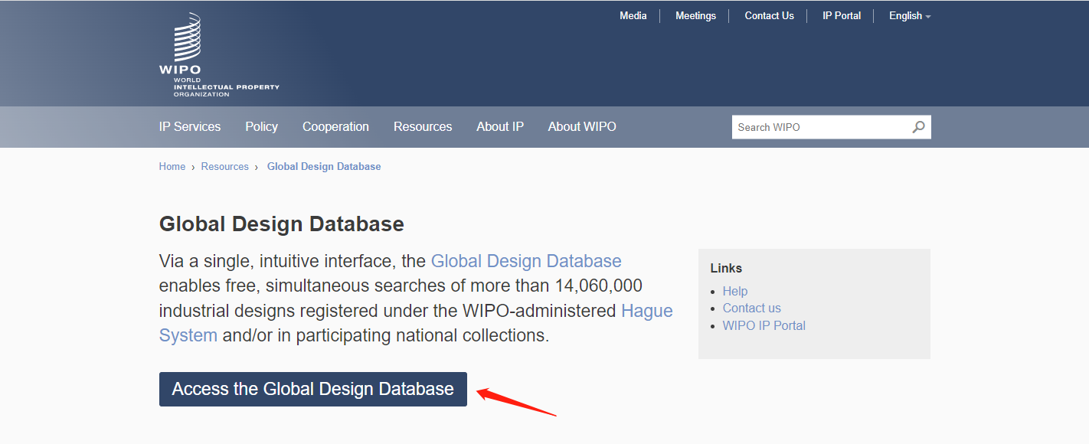
Task: Expand the Resources navigation menu
Action: click(423, 127)
